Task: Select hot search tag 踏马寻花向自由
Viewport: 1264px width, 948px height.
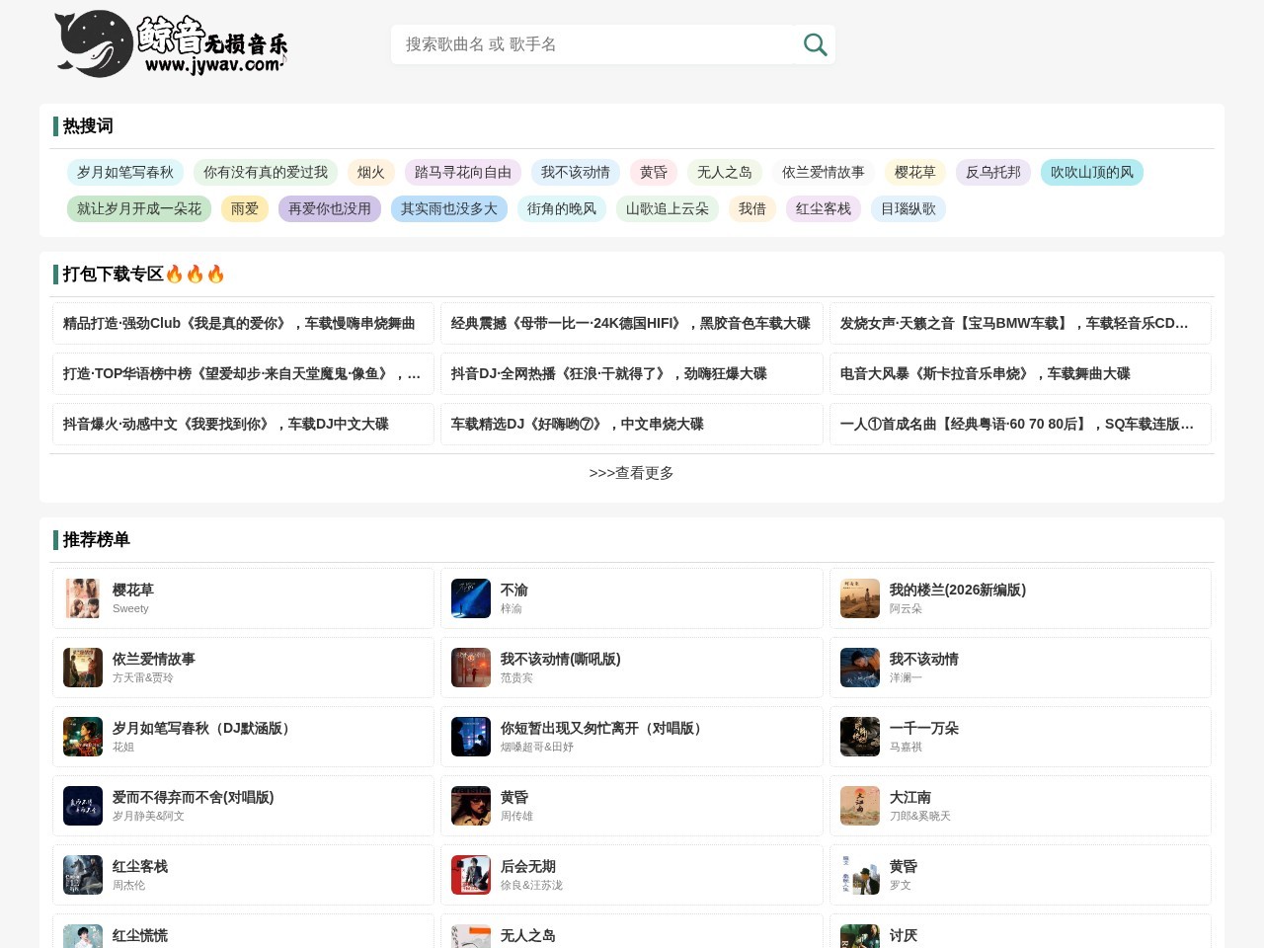Action: pyautogui.click(x=463, y=172)
